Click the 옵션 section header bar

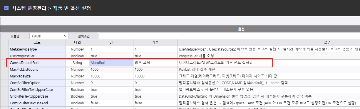coord(180,29)
